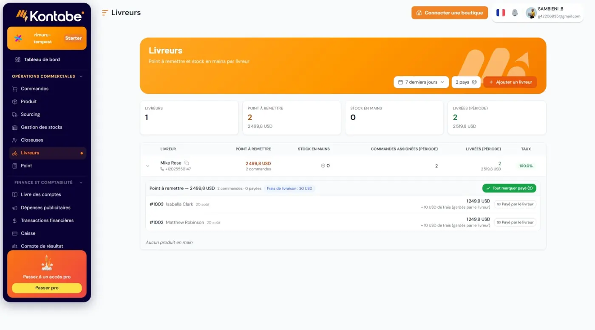Mark order #1003 as Payé par le livreur
Screen dimensions: 595x330
pyautogui.click(x=515, y=204)
